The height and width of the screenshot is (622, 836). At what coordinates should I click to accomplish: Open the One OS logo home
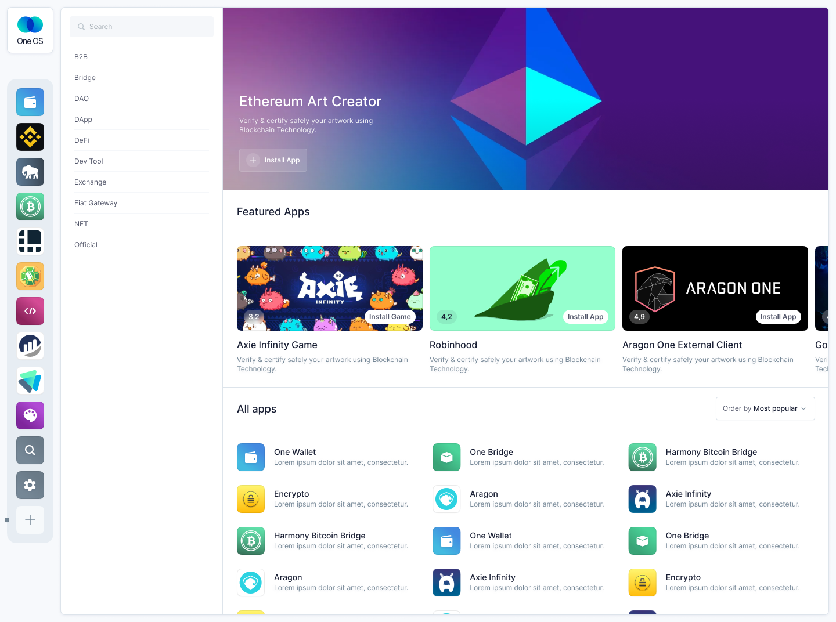pyautogui.click(x=30, y=30)
